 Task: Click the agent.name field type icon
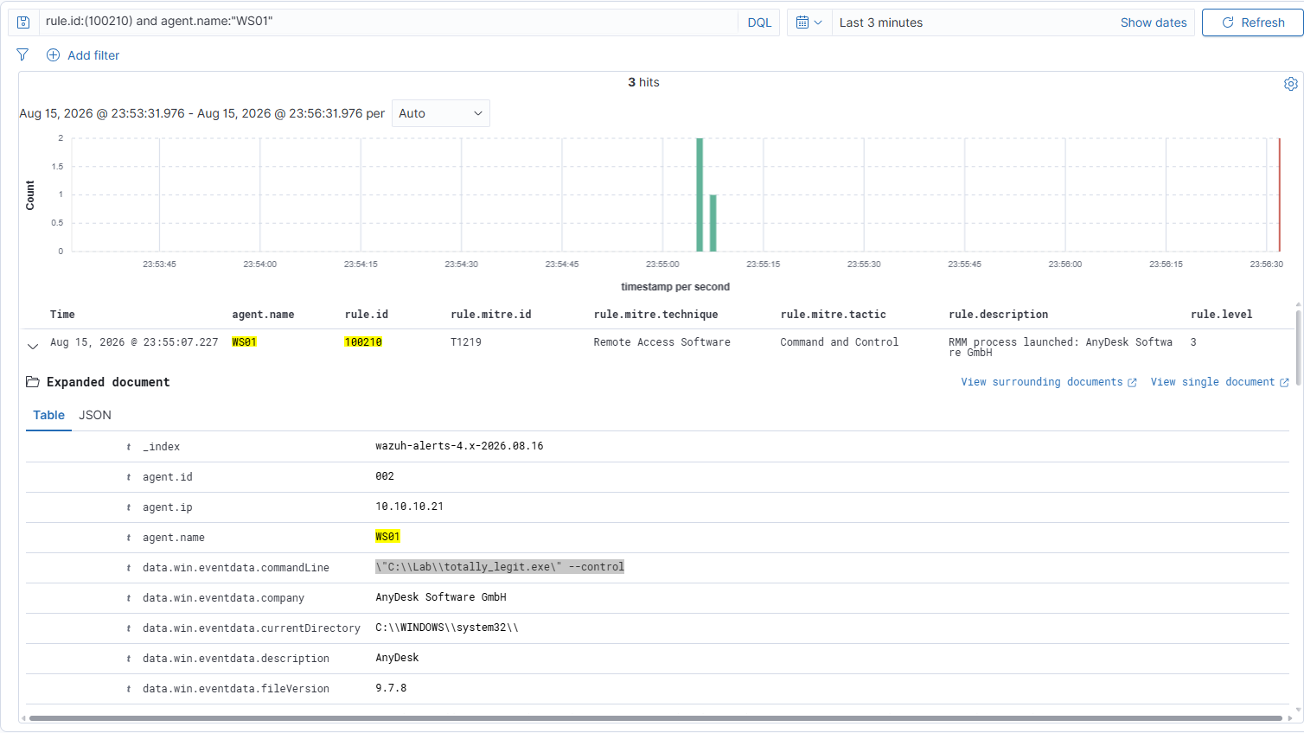129,538
